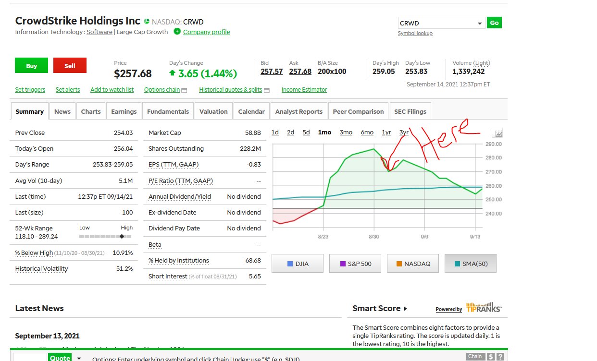Click popup icon beside Historical quotes & splits
Screen dimensions: 597x361
point(267,90)
